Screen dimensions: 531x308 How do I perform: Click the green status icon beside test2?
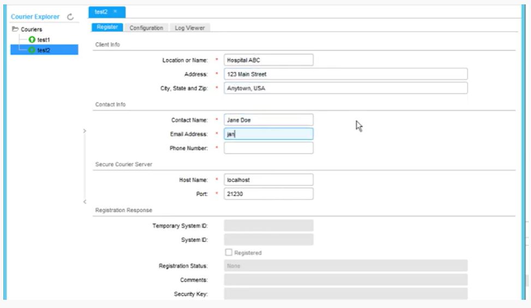point(32,50)
